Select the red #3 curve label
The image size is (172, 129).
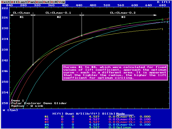pyautogui.click(x=47, y=122)
